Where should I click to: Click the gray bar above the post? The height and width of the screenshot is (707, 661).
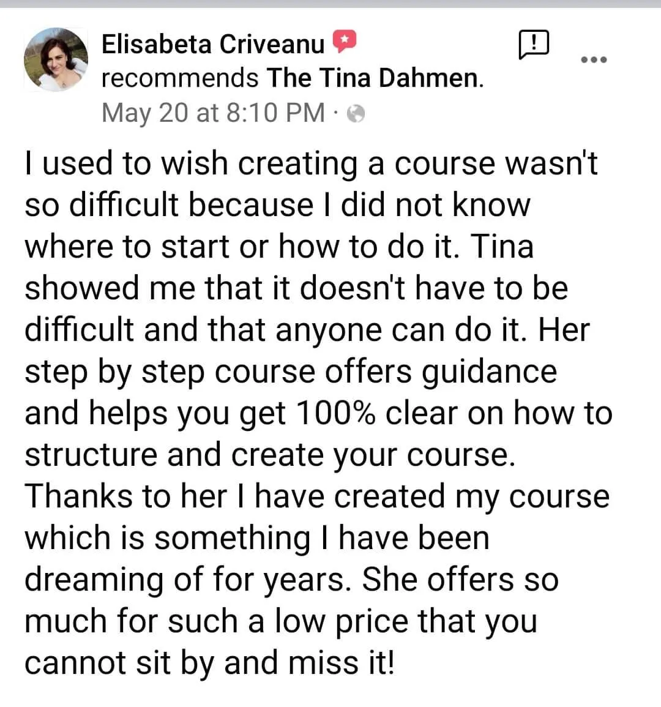click(330, 4)
